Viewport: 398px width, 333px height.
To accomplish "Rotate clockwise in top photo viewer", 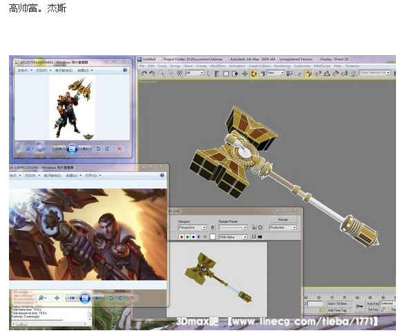I will [107, 149].
